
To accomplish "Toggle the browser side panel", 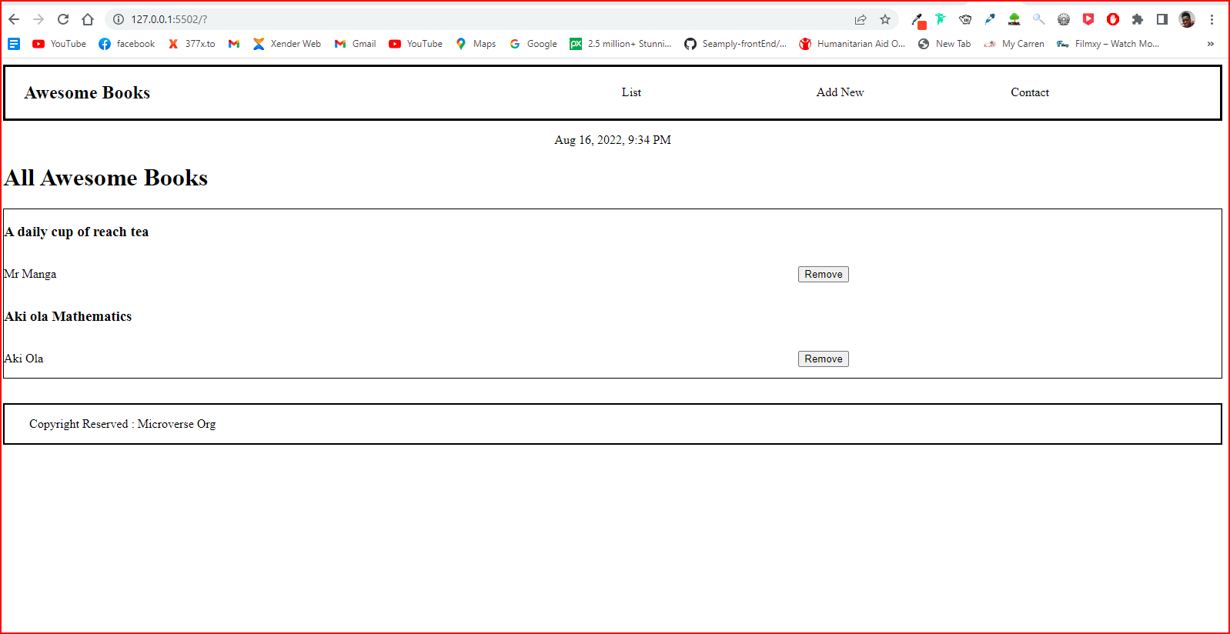I will [1162, 19].
